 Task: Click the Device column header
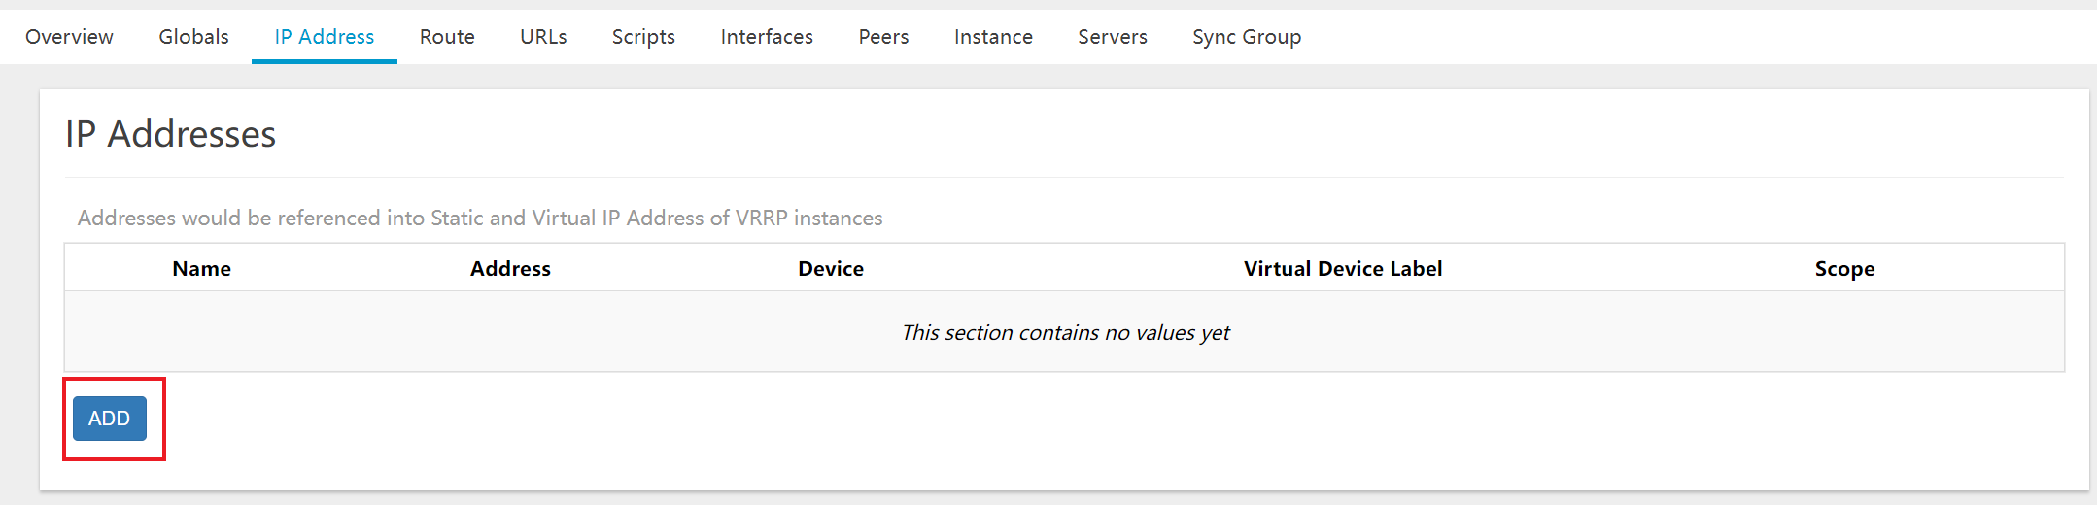(x=831, y=269)
